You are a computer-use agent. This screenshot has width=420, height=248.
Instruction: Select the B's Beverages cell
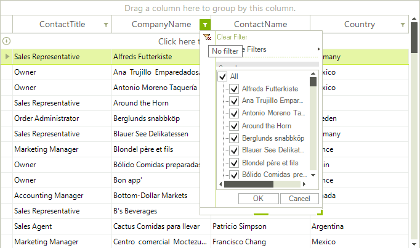tap(156, 211)
